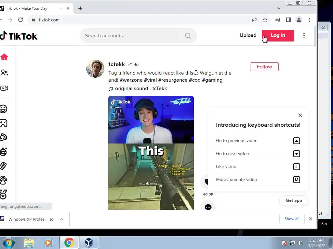Select the Sports medal category icon
This screenshot has width=333, height=249.
pyautogui.click(x=4, y=195)
